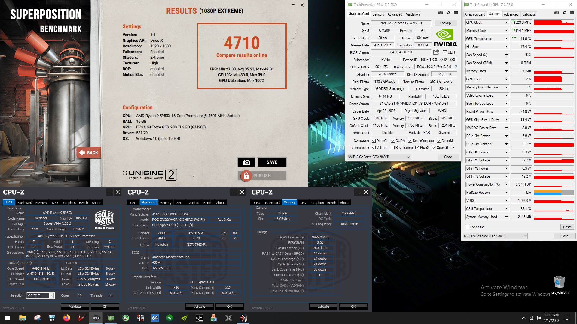Open the EVGA 'E' taskbar icon
This screenshot has height=324, width=577.
click(x=199, y=318)
